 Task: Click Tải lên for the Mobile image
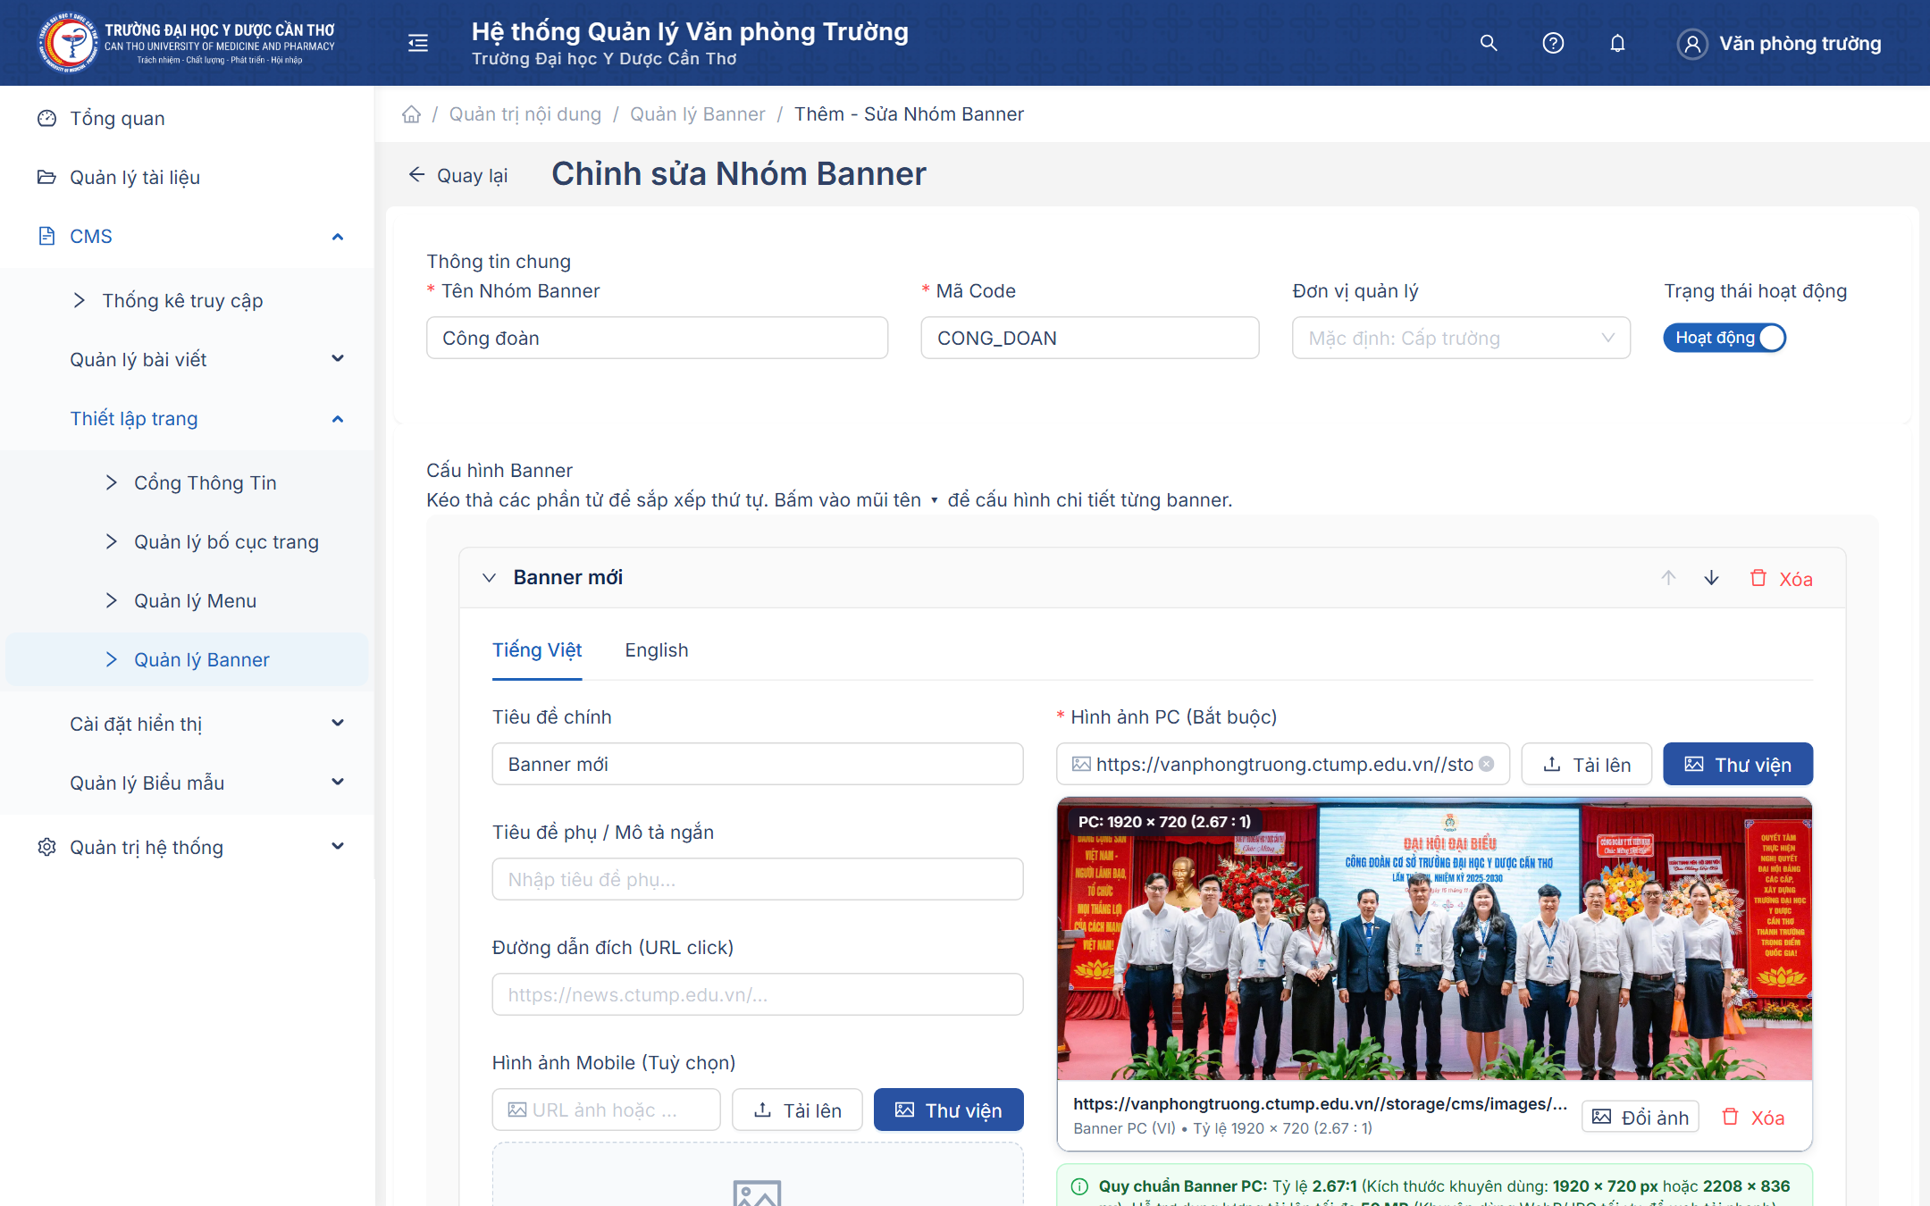coord(797,1110)
